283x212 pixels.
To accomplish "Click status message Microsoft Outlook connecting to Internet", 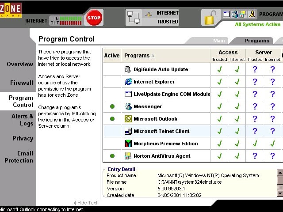I will pos(42,209).
